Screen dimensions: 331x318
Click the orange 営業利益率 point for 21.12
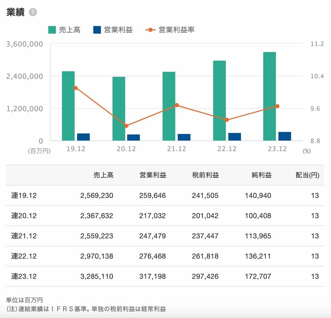point(177,105)
